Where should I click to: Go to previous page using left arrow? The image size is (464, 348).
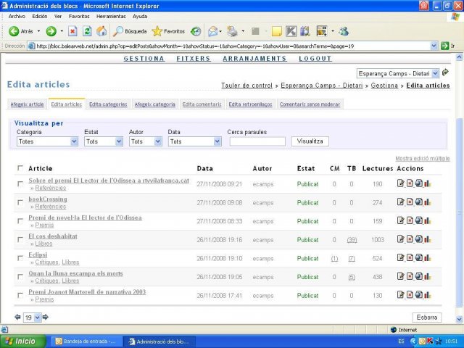pos(17,317)
